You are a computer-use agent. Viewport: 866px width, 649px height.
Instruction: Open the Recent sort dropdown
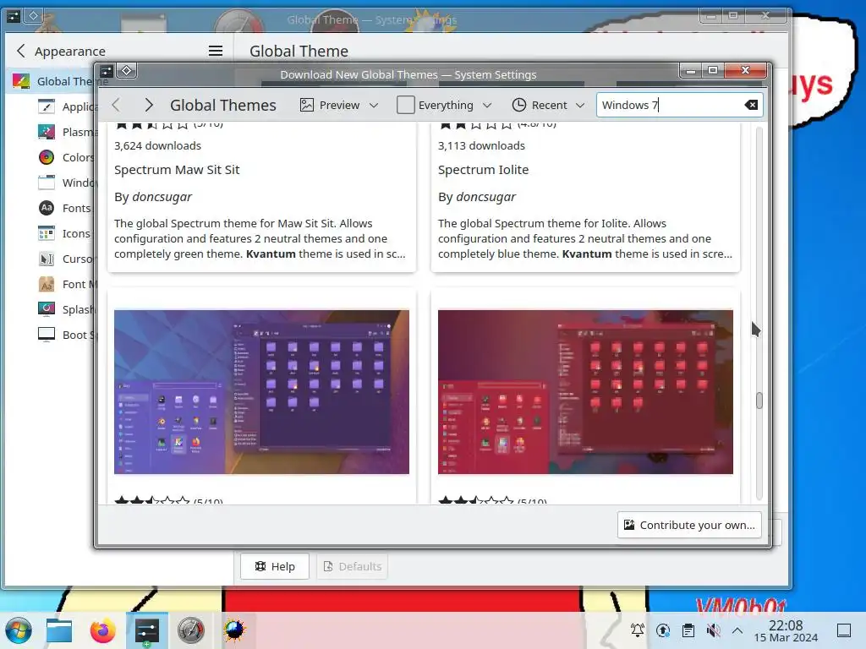(548, 105)
